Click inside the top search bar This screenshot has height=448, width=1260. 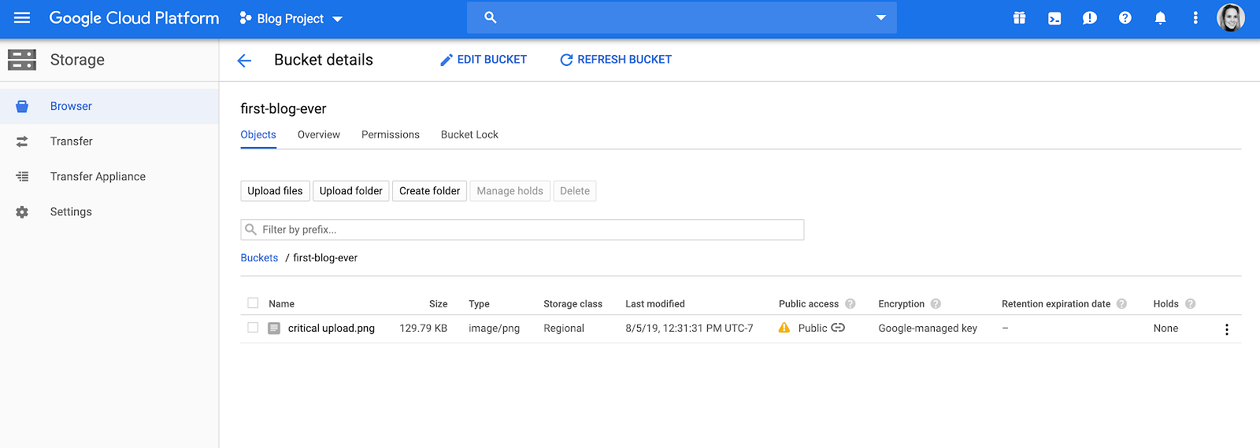click(x=681, y=17)
